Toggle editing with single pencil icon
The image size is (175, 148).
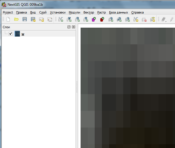tap(172, 19)
